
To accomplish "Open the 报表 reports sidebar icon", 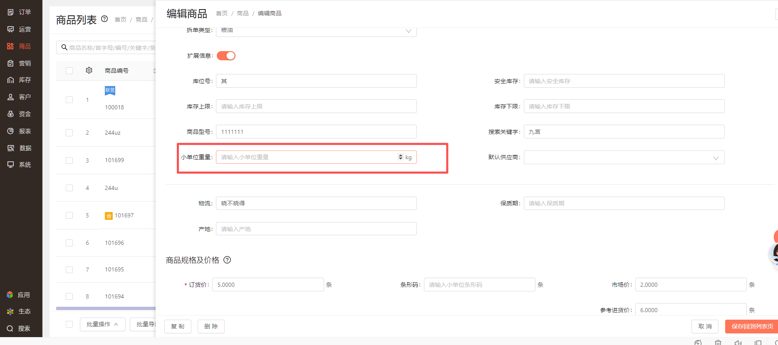I will click(11, 131).
